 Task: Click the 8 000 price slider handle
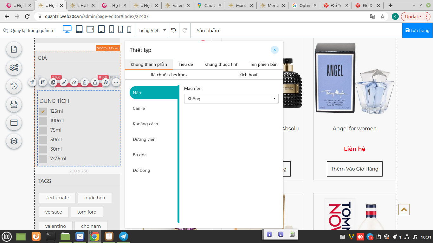tap(103, 77)
